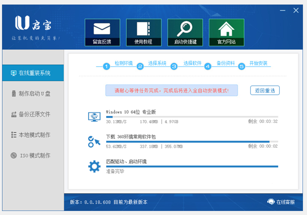Click the Windows 10 64位 专业版 title
The image size is (307, 215).
coord(131,112)
